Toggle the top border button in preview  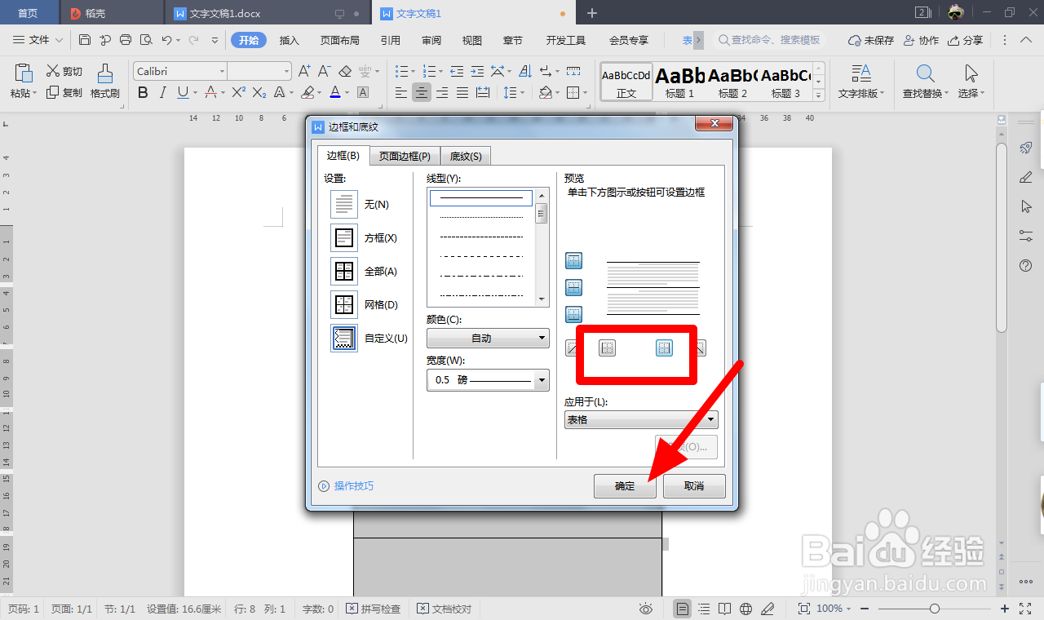[x=574, y=261]
